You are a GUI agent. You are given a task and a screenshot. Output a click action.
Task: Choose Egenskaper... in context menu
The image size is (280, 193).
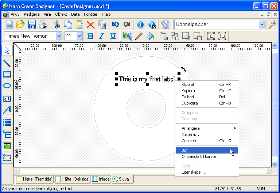207,173
